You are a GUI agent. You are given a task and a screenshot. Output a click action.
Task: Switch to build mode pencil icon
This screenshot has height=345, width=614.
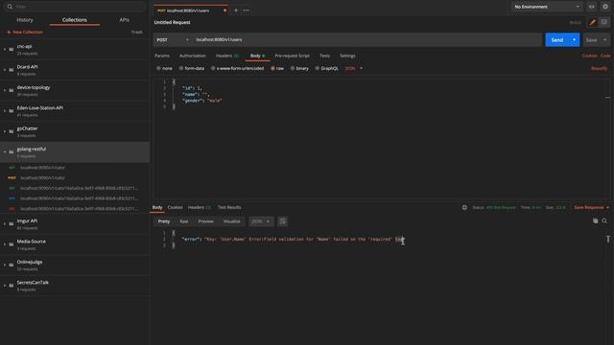pos(593,22)
